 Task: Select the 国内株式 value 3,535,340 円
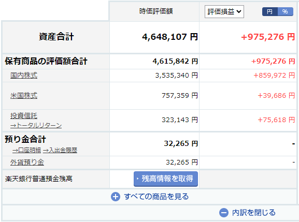tap(176, 76)
